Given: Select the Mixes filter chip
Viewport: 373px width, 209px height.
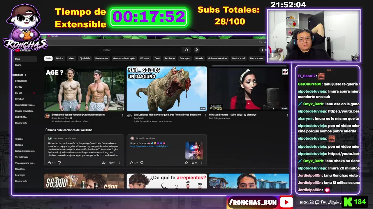Looking at the screenshot, I should click(x=71, y=58).
